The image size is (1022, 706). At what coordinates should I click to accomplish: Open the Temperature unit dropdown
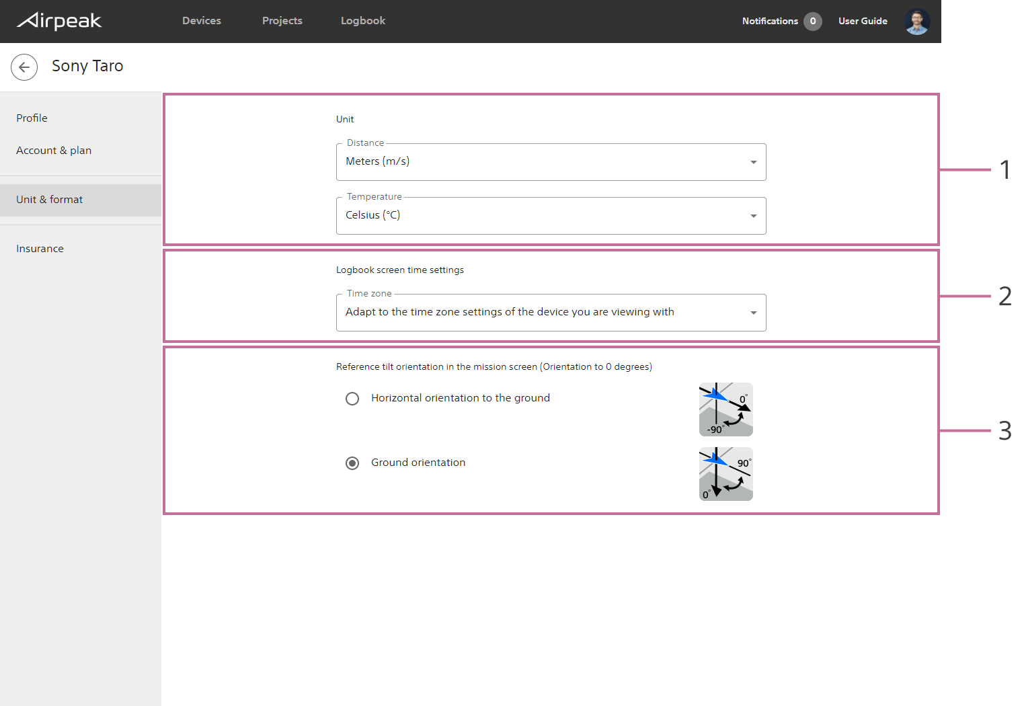pos(551,216)
